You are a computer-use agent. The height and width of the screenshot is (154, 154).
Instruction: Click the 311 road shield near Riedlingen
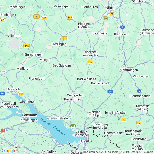(x=65, y=38)
